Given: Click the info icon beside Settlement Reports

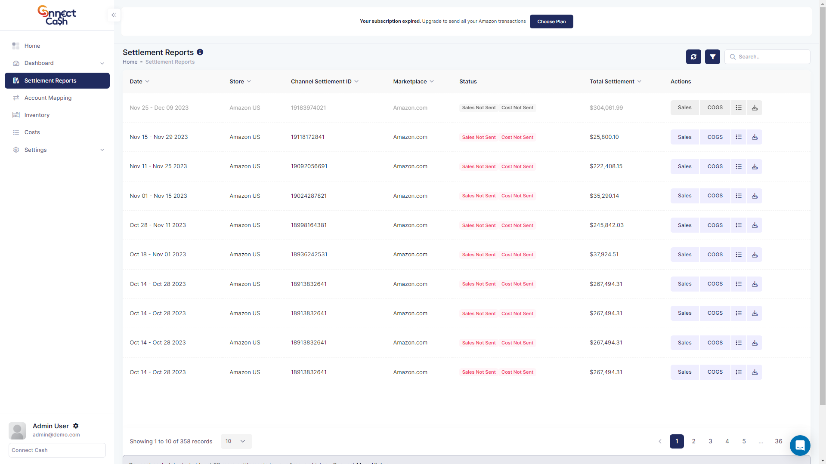Looking at the screenshot, I should click(x=200, y=52).
